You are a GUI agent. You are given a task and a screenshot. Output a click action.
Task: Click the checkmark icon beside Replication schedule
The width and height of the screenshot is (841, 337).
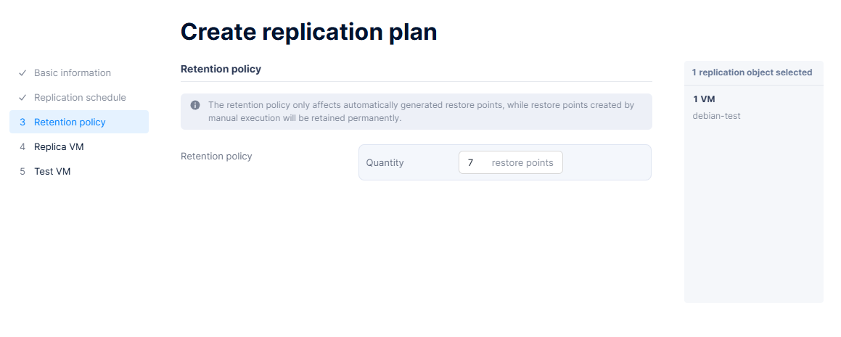(x=22, y=98)
